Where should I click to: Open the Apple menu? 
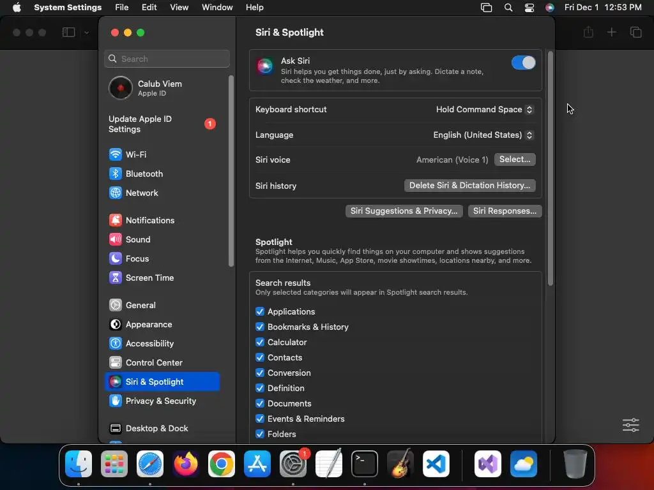17,8
